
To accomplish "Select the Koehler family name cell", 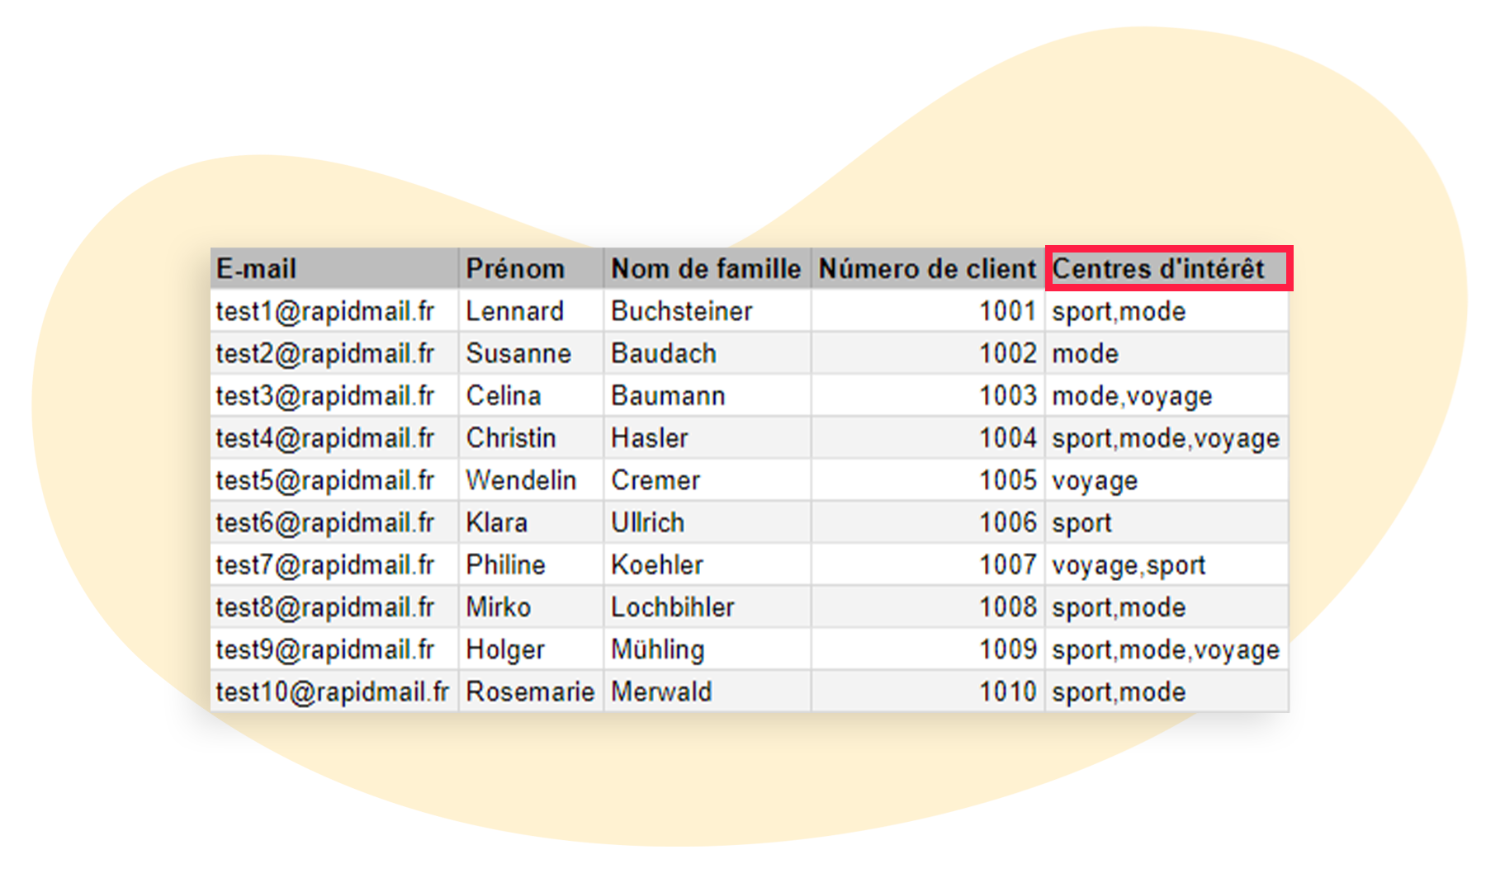I will click(657, 565).
